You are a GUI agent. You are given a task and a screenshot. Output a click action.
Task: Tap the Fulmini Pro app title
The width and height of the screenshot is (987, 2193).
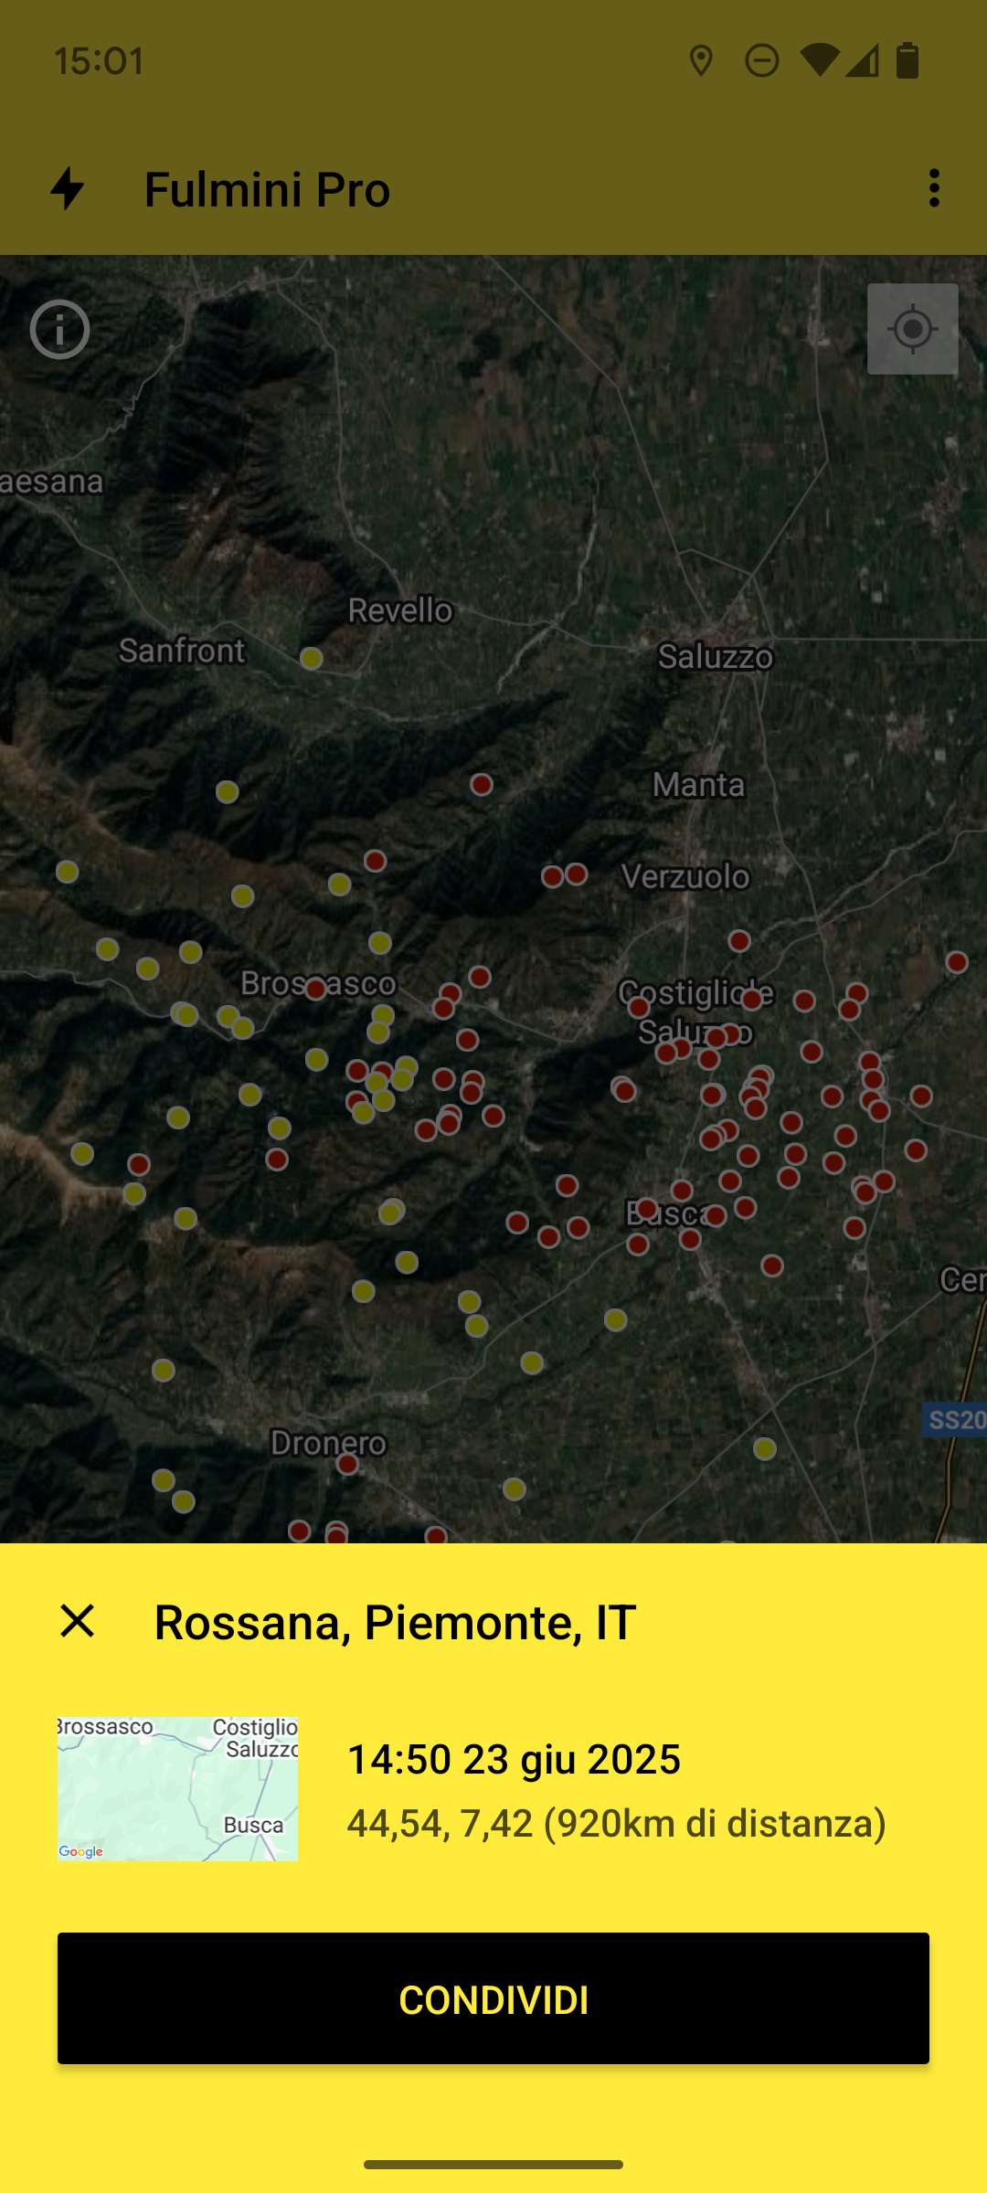(267, 189)
